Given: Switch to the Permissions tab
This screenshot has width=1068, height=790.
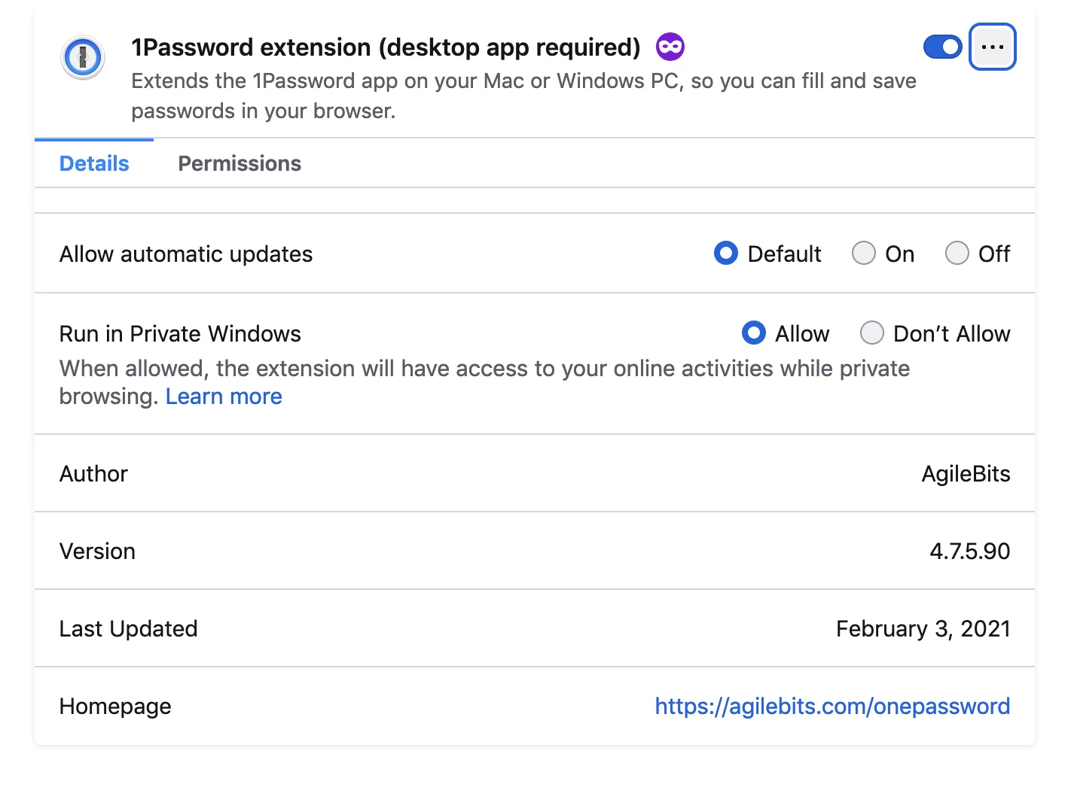Looking at the screenshot, I should pos(240,163).
